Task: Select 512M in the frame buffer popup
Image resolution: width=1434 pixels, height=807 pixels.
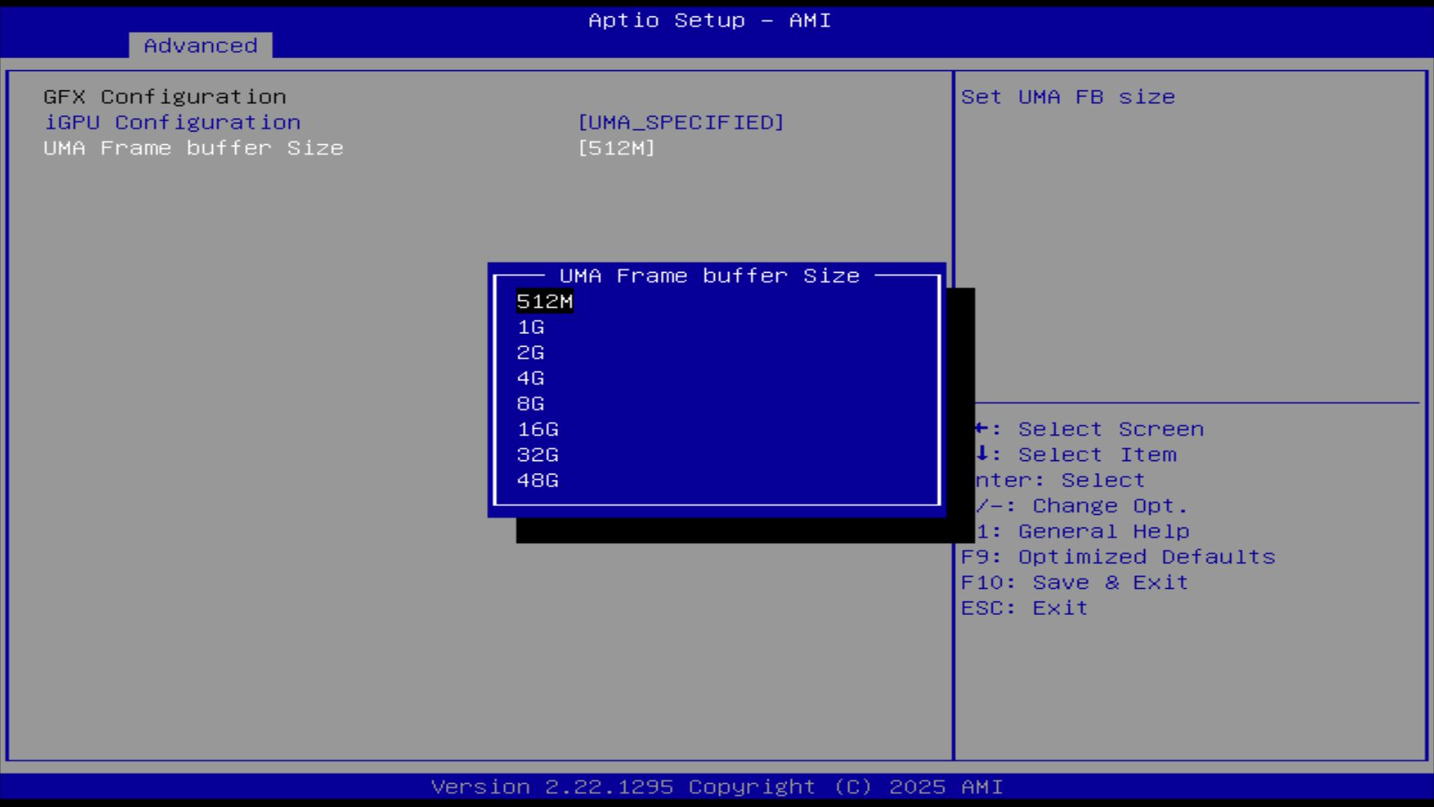Action: coord(544,302)
